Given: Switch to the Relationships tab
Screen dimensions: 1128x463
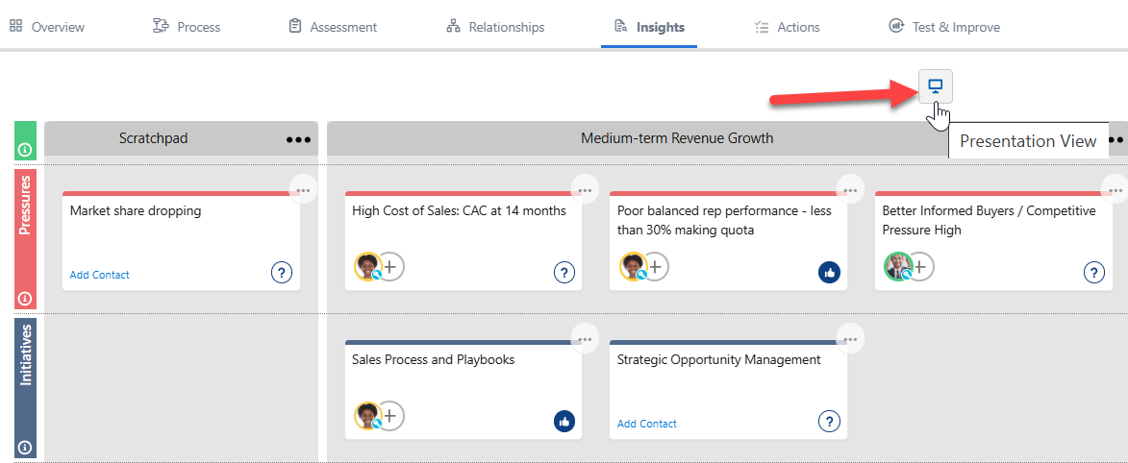Looking at the screenshot, I should pyautogui.click(x=495, y=27).
